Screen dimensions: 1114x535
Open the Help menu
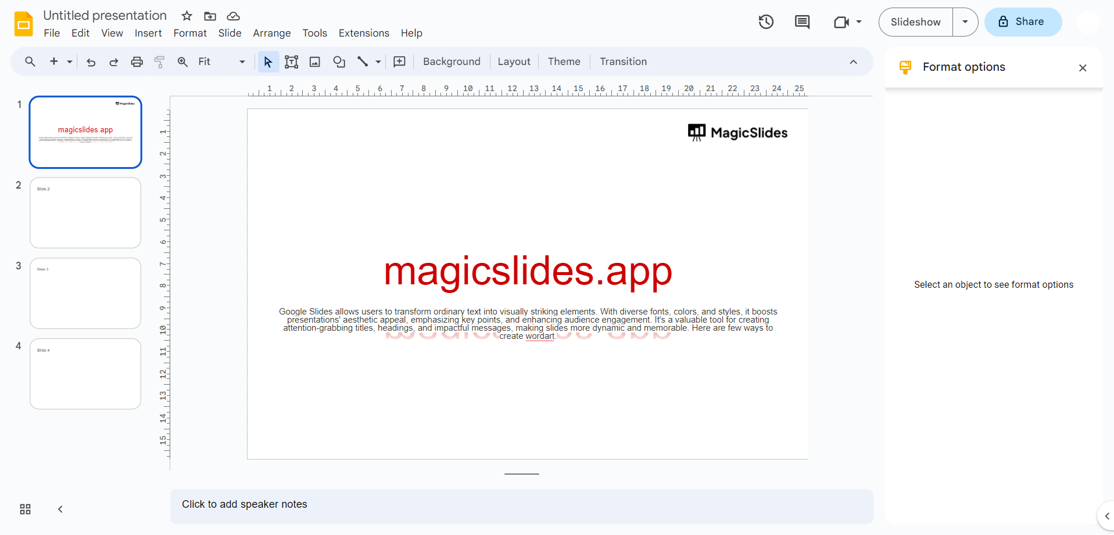(x=411, y=33)
